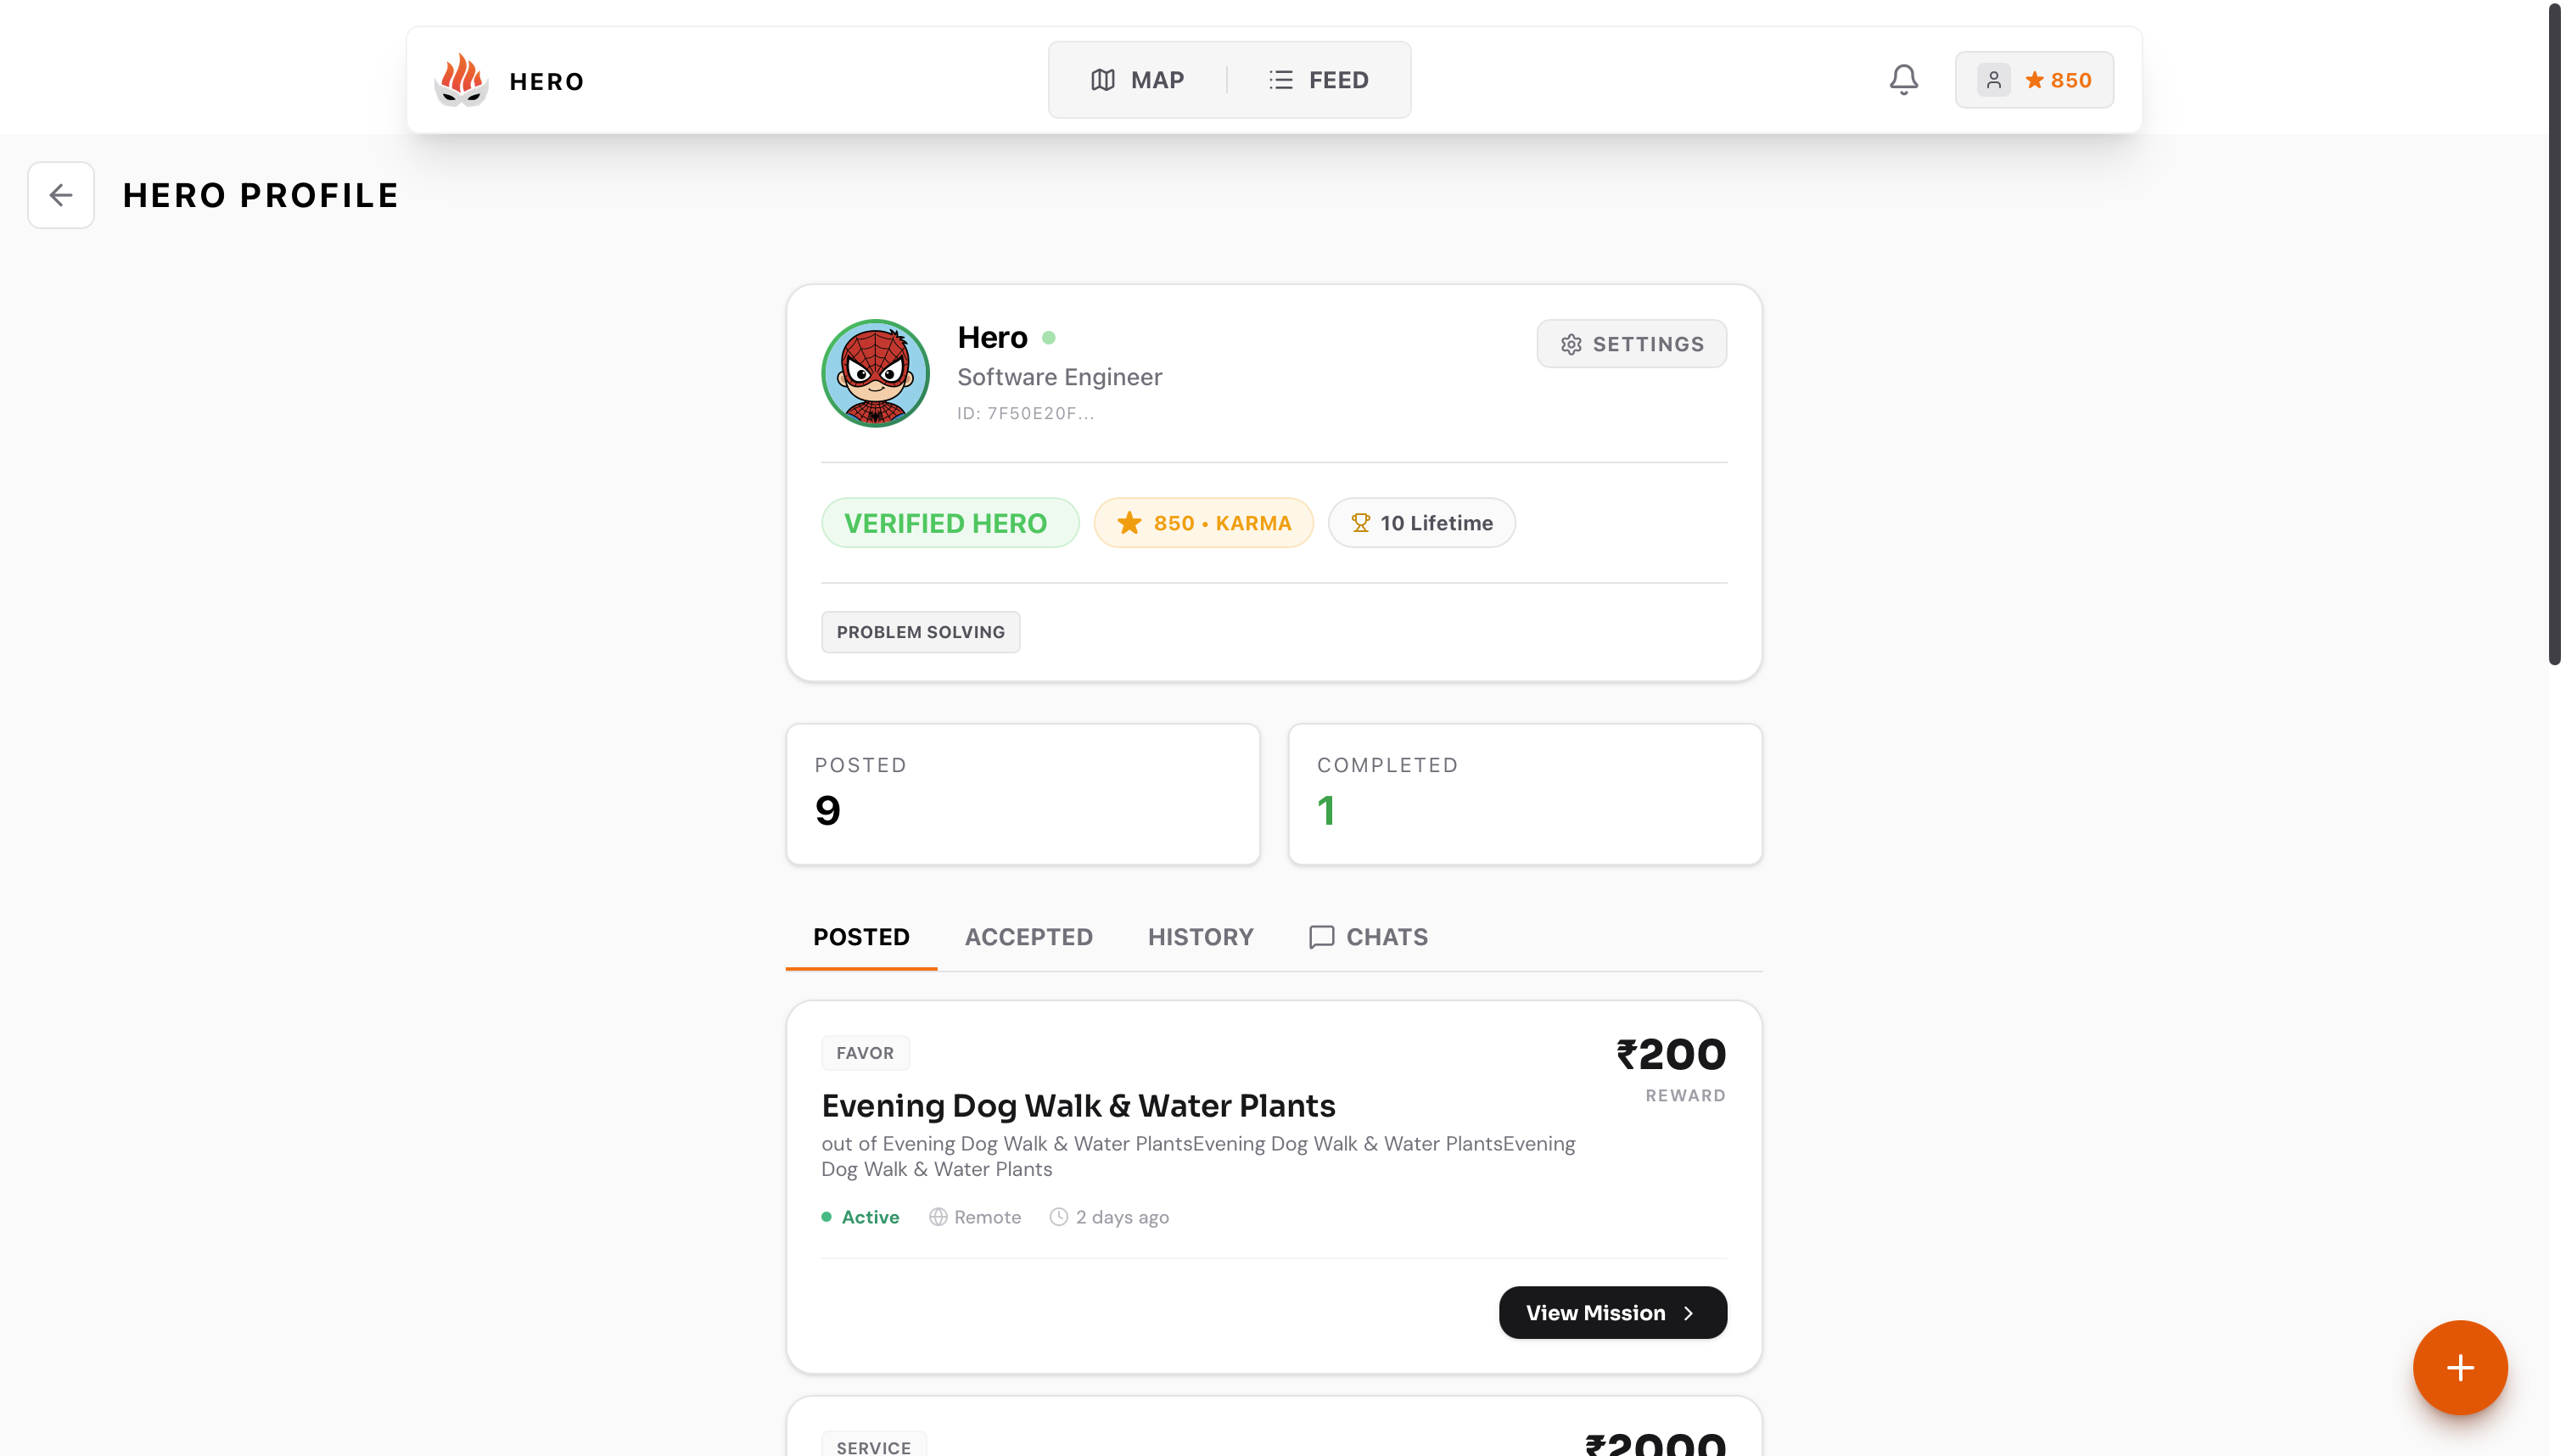Click the VERIFIED HERO green badge

click(949, 522)
